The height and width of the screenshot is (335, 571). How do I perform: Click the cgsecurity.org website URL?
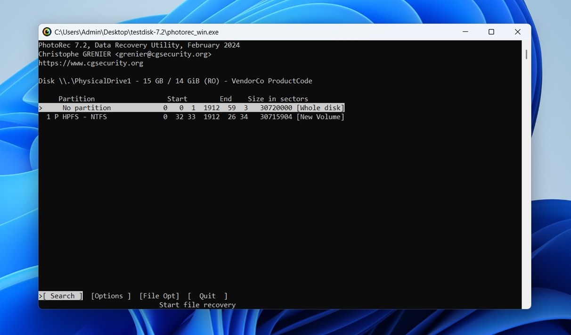tap(91, 63)
